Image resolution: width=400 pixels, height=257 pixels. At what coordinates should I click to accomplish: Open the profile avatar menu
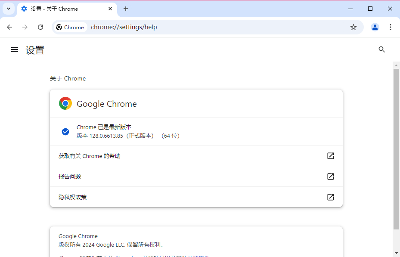pyautogui.click(x=375, y=27)
